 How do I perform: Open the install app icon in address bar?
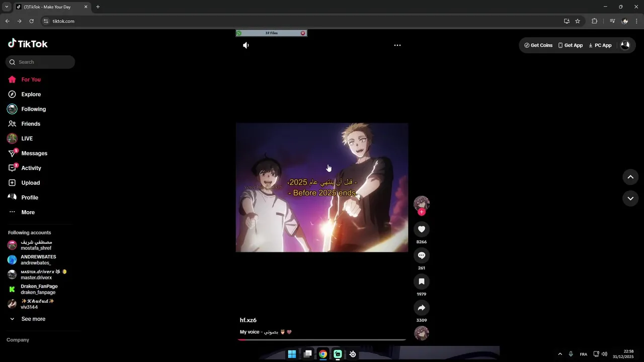[567, 21]
